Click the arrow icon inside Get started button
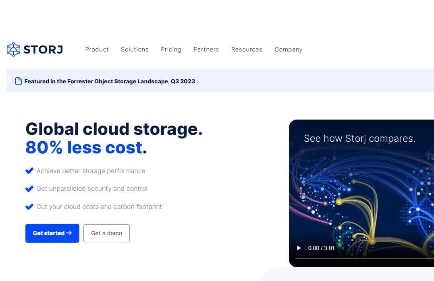The height and width of the screenshot is (281, 434). point(69,233)
